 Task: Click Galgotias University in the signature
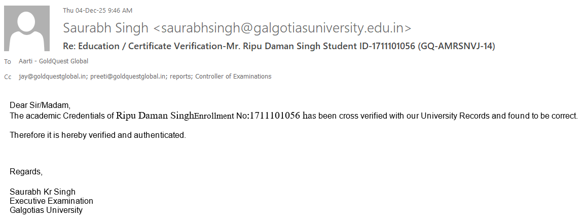click(46, 210)
